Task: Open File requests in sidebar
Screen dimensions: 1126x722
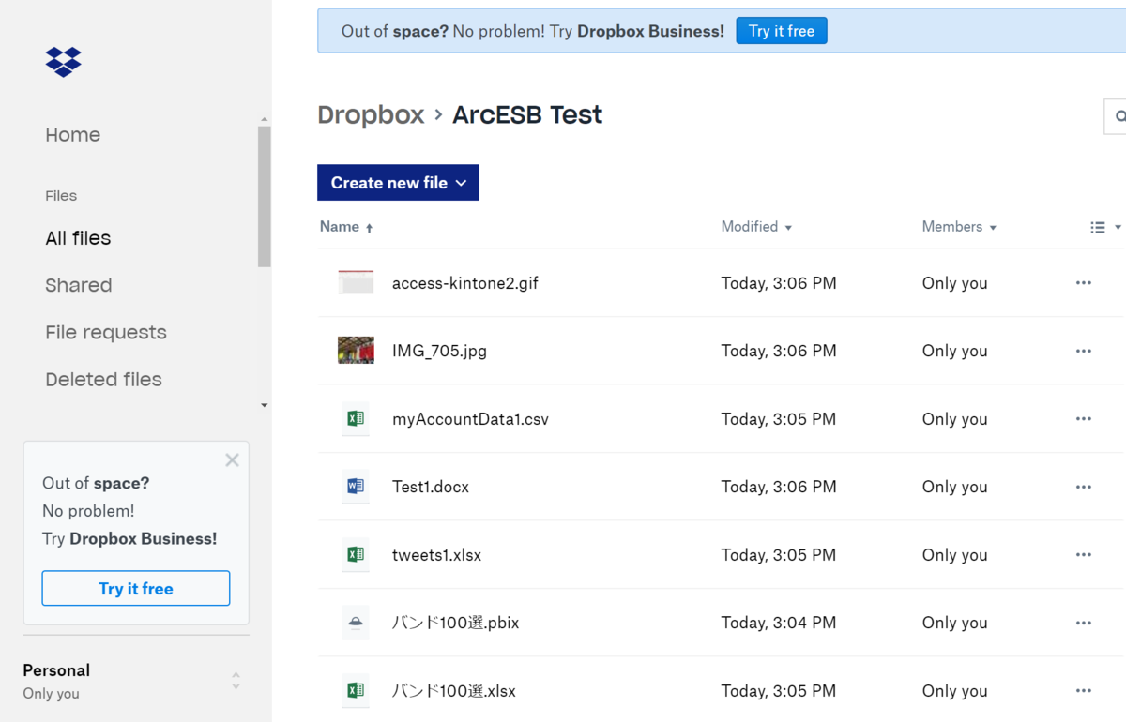Action: (x=106, y=332)
